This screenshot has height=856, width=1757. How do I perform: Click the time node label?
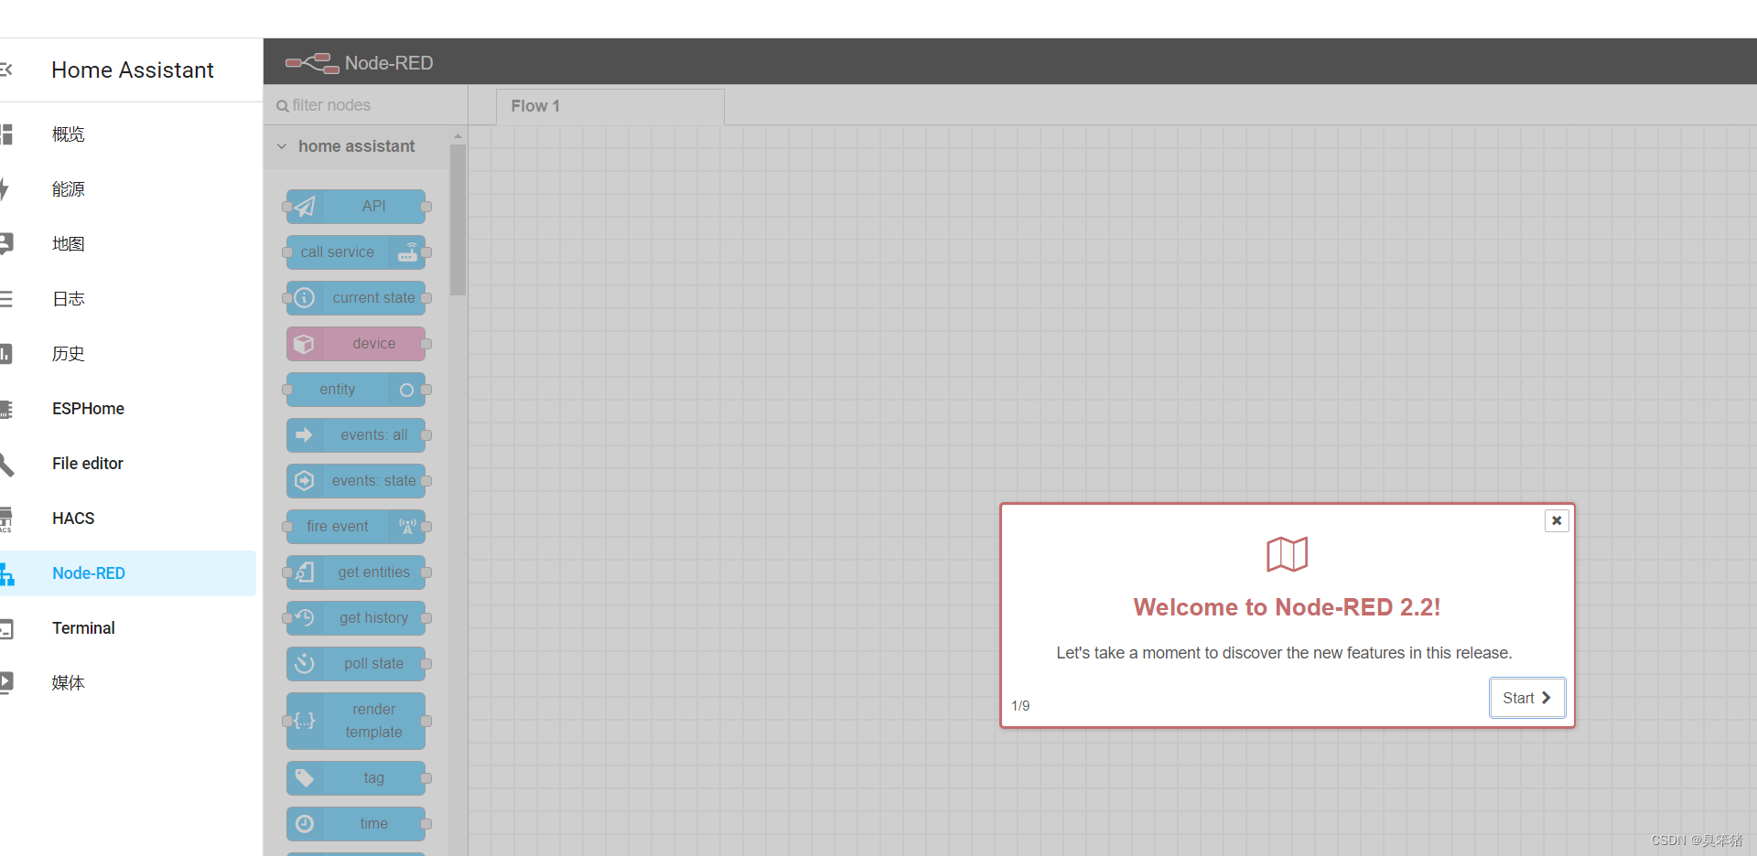click(x=374, y=824)
